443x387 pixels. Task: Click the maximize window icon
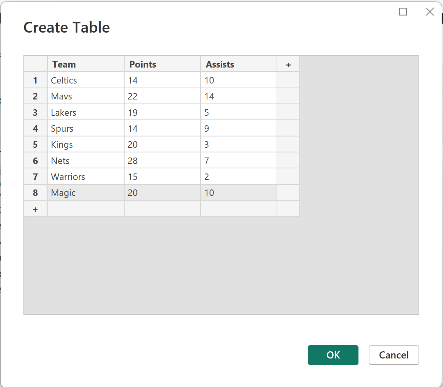pos(403,12)
